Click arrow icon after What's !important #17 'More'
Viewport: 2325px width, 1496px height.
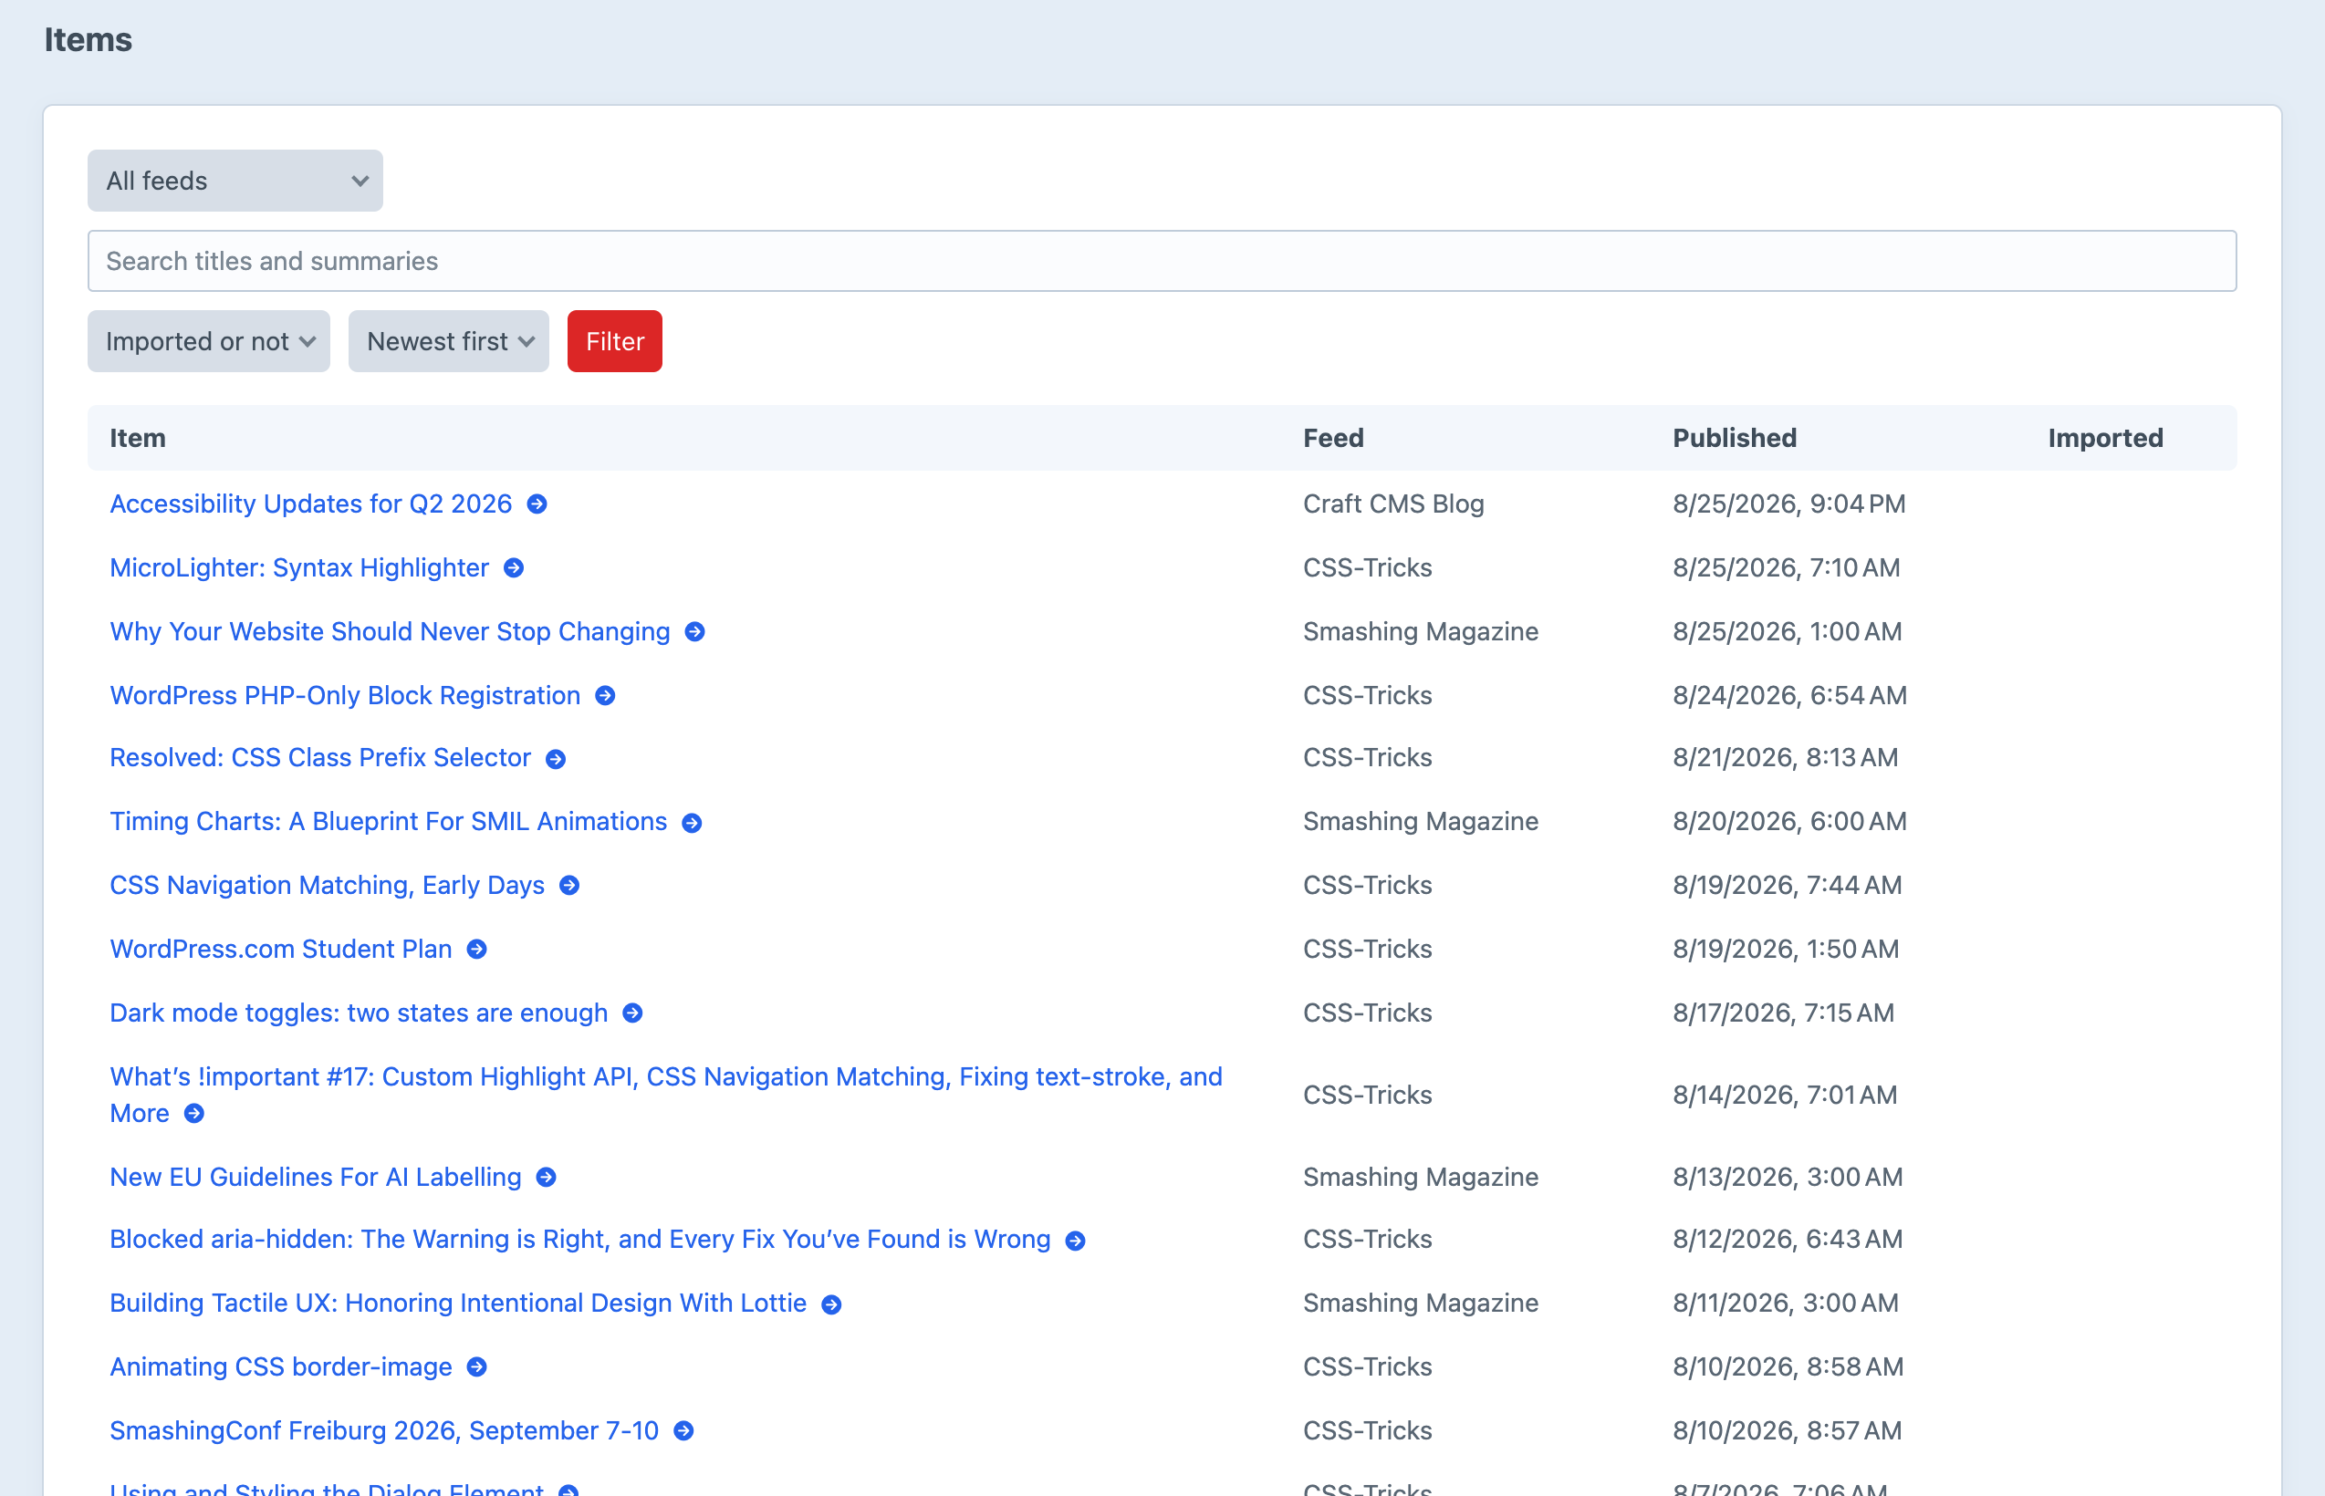click(194, 1114)
